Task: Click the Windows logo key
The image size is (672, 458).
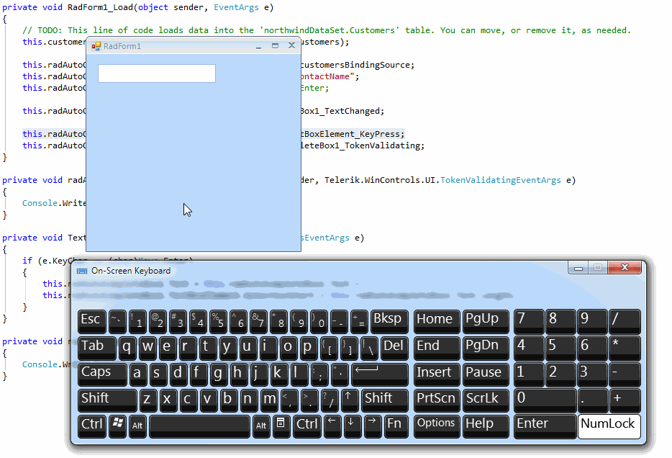Action: click(117, 426)
